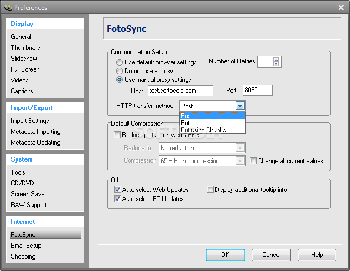Click the Port input field
This screenshot has width=350, height=271.
(257, 91)
